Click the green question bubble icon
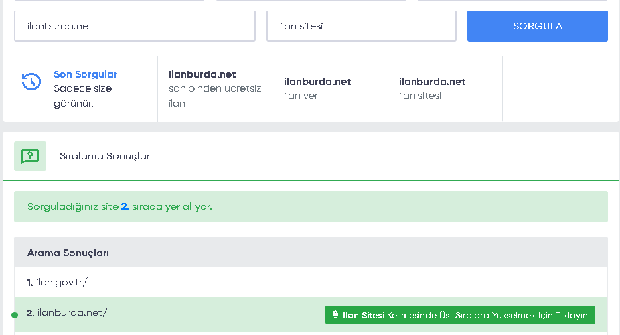 tap(30, 156)
